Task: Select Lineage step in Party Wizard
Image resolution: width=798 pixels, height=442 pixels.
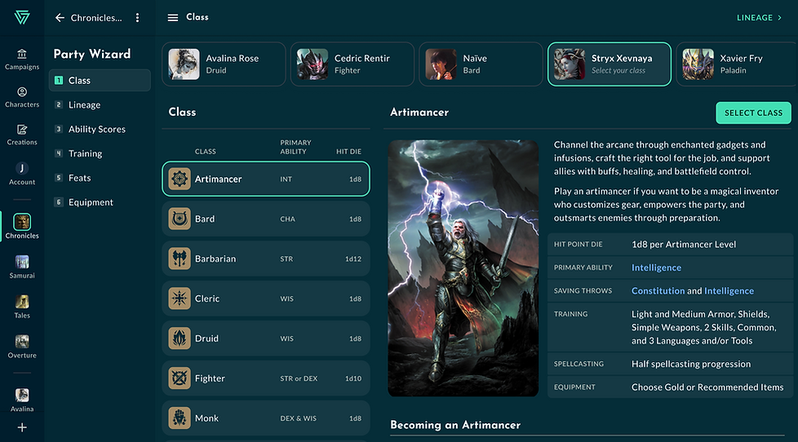Action: click(x=100, y=104)
